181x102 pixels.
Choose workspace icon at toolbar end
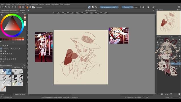[x=179, y=7]
